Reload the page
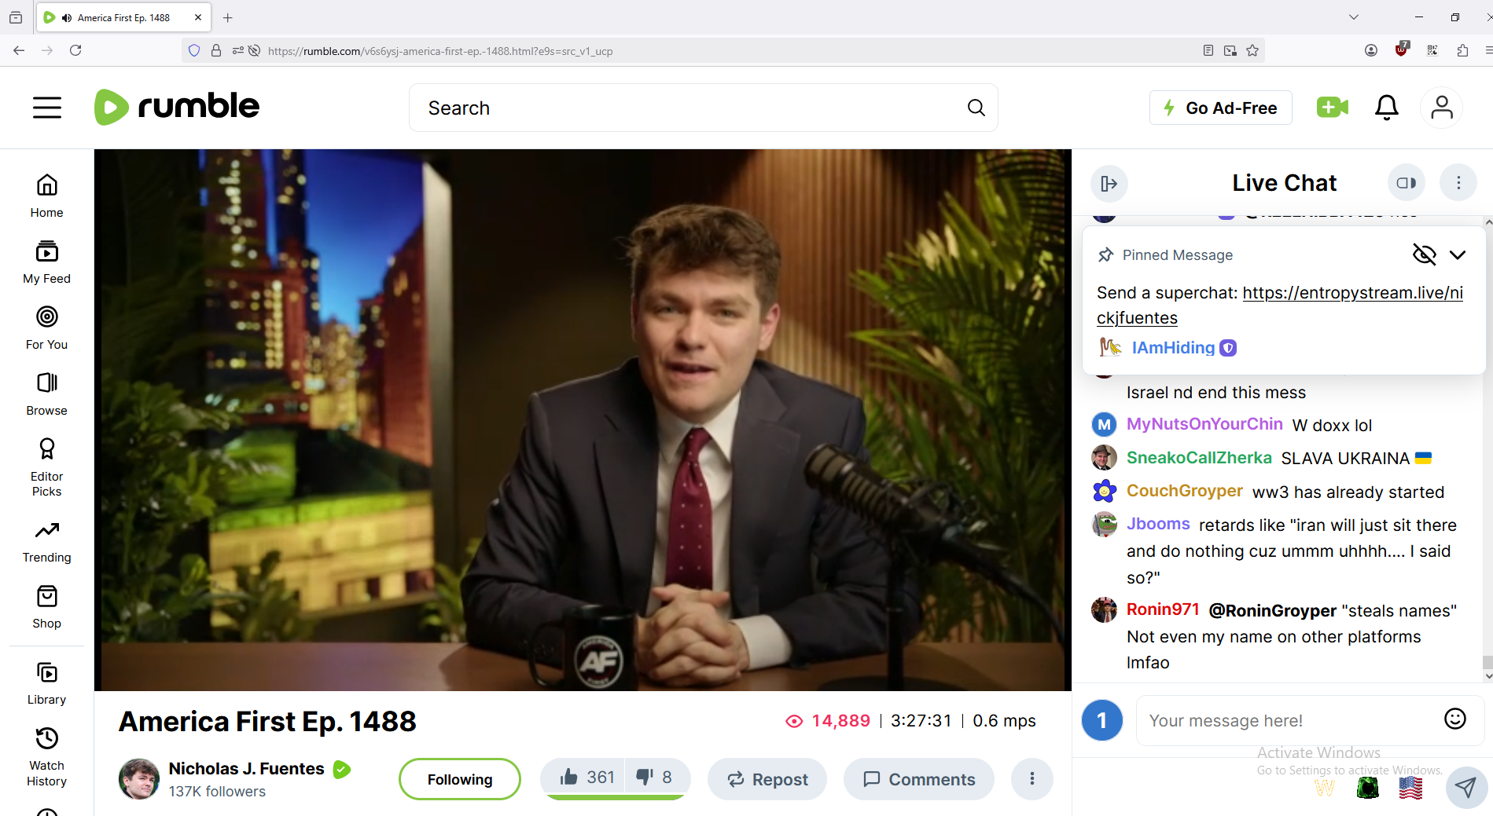Viewport: 1493px width, 816px height. tap(75, 50)
